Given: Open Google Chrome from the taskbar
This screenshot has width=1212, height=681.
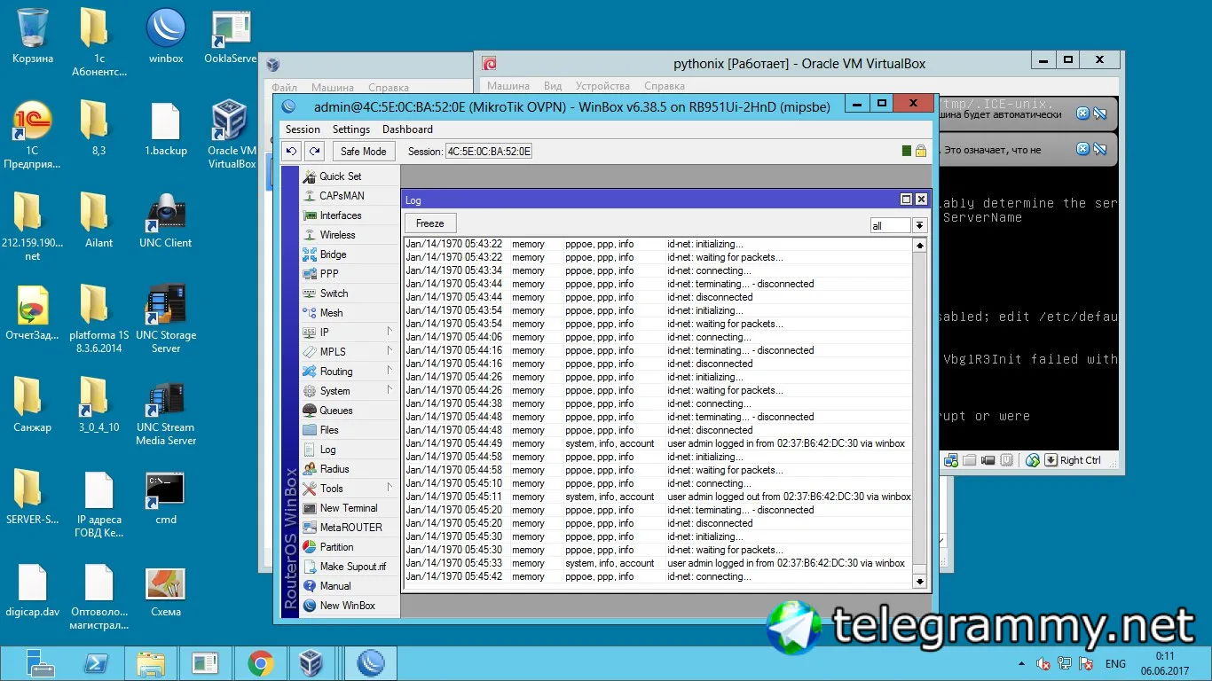Looking at the screenshot, I should tap(260, 663).
